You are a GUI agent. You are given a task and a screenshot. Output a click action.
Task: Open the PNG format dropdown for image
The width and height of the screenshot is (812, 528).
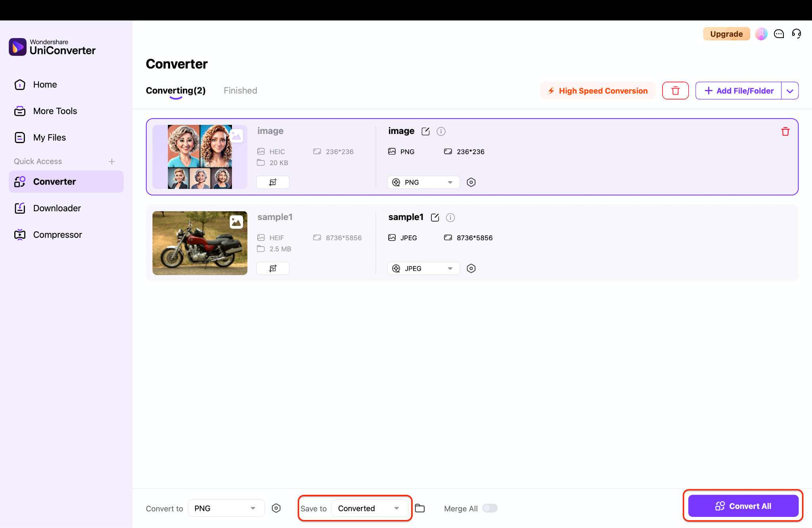pos(423,182)
